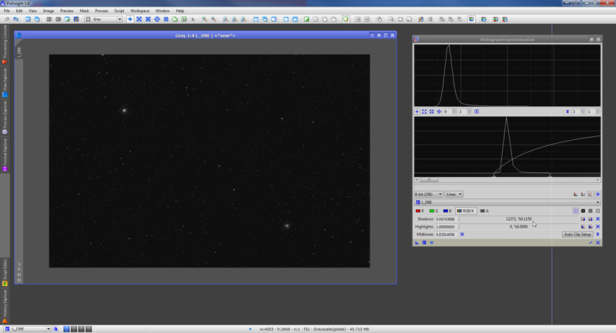Open the Script menu
Viewport: 616px width, 333px height.
coord(119,11)
